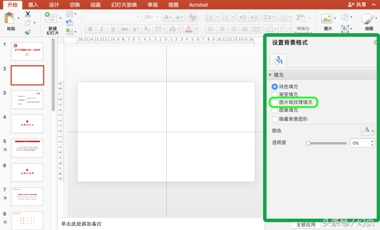Open the font size dropdown
This screenshot has width=380, height=230.
tap(157, 17)
